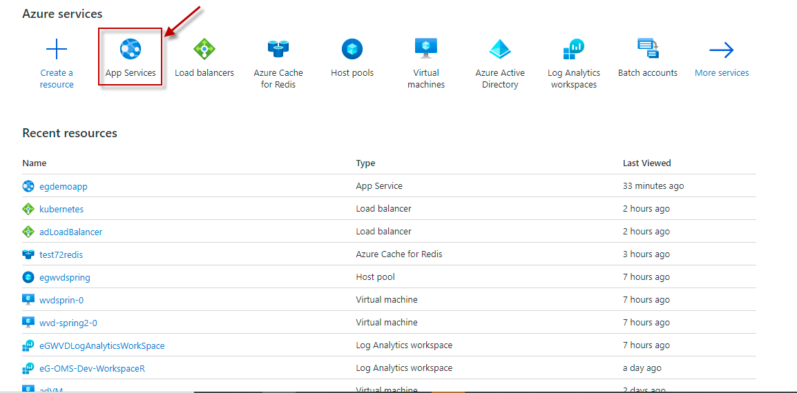Click the Name column header
This screenshot has width=797, height=393.
click(x=34, y=163)
